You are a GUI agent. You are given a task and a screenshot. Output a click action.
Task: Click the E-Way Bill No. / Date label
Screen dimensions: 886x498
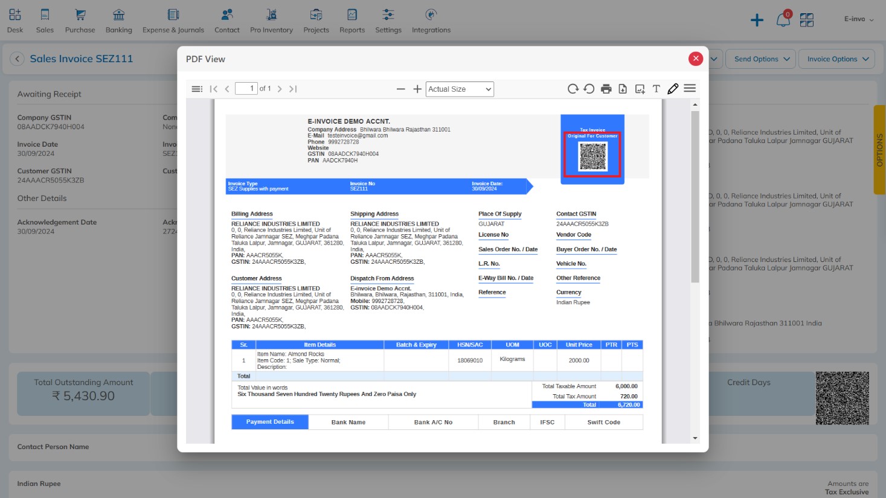pos(506,278)
